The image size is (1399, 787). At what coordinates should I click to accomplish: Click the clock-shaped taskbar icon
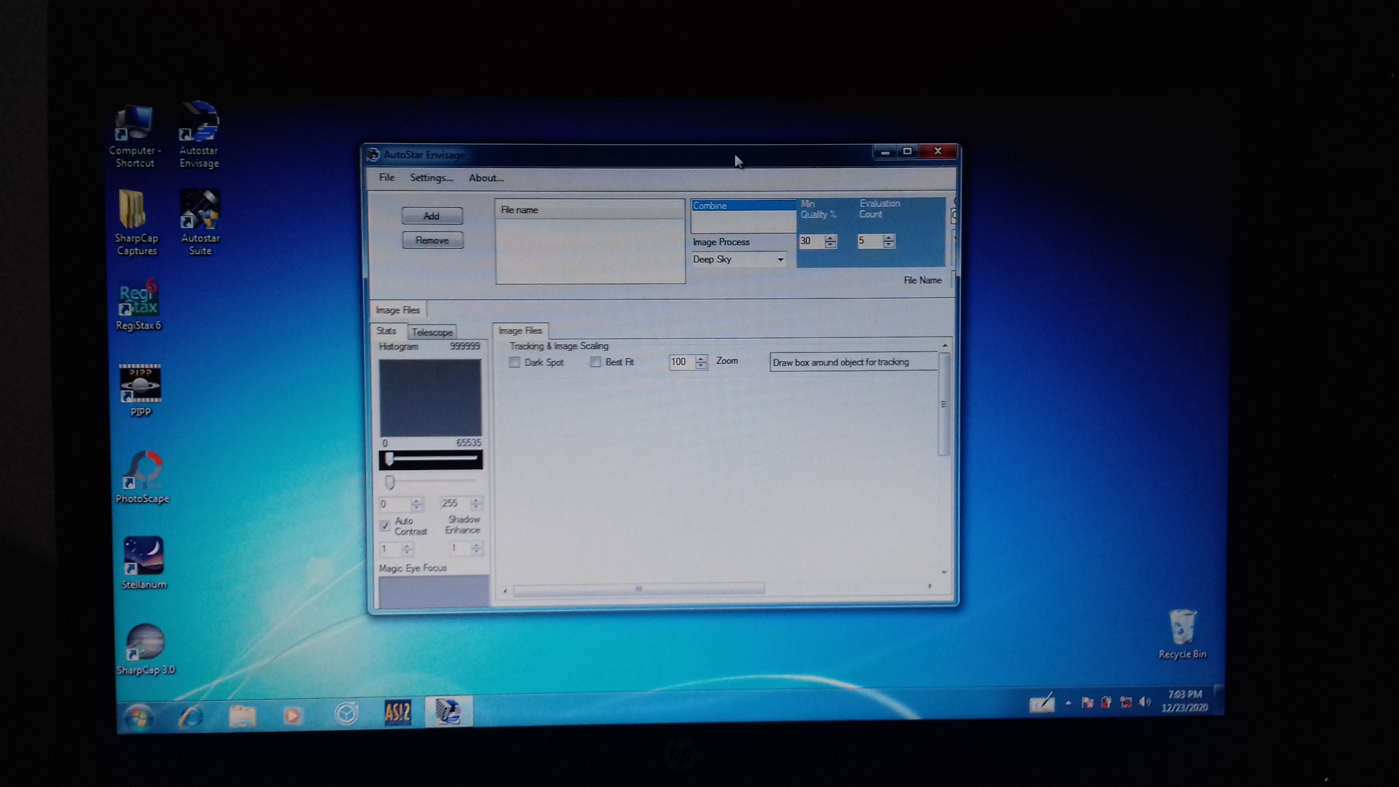point(346,714)
